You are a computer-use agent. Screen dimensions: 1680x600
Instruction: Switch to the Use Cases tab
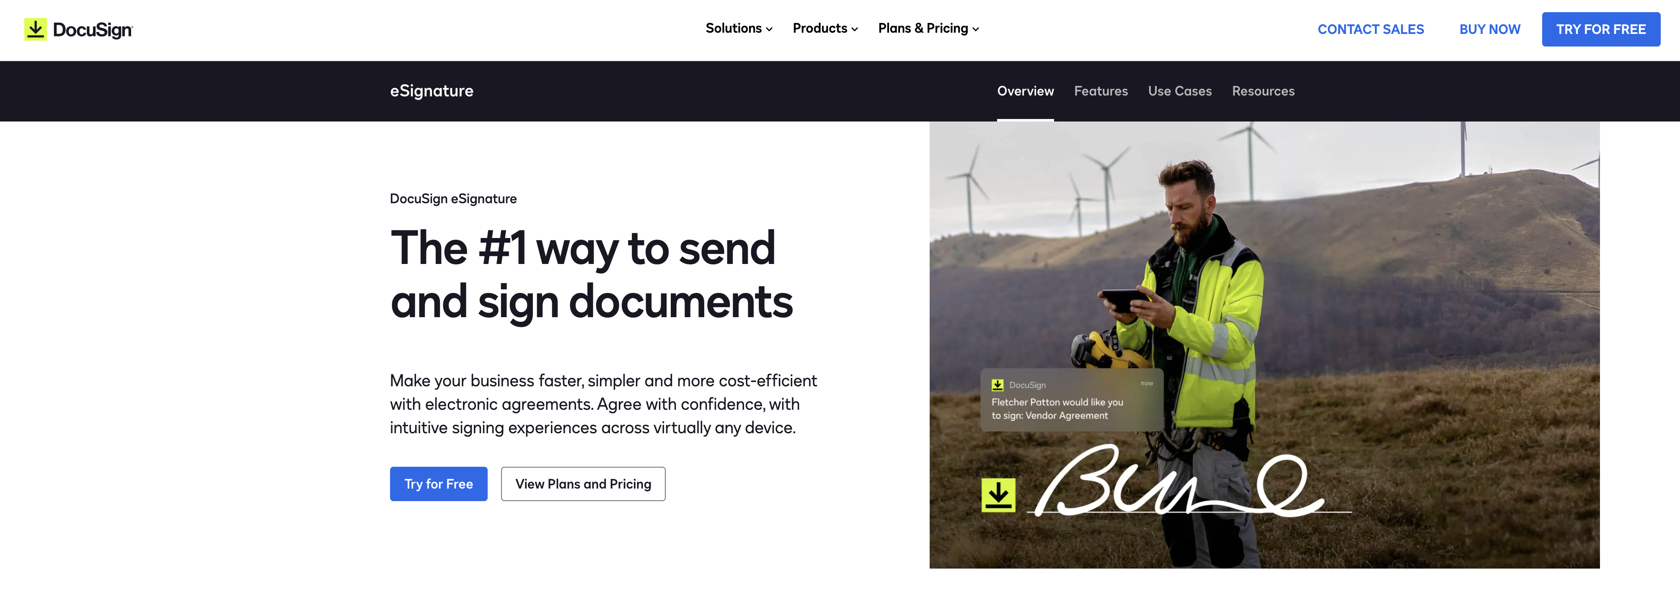(1180, 90)
